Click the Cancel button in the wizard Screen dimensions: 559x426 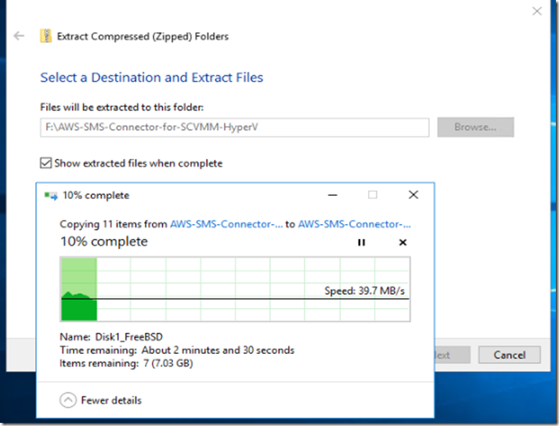510,355
